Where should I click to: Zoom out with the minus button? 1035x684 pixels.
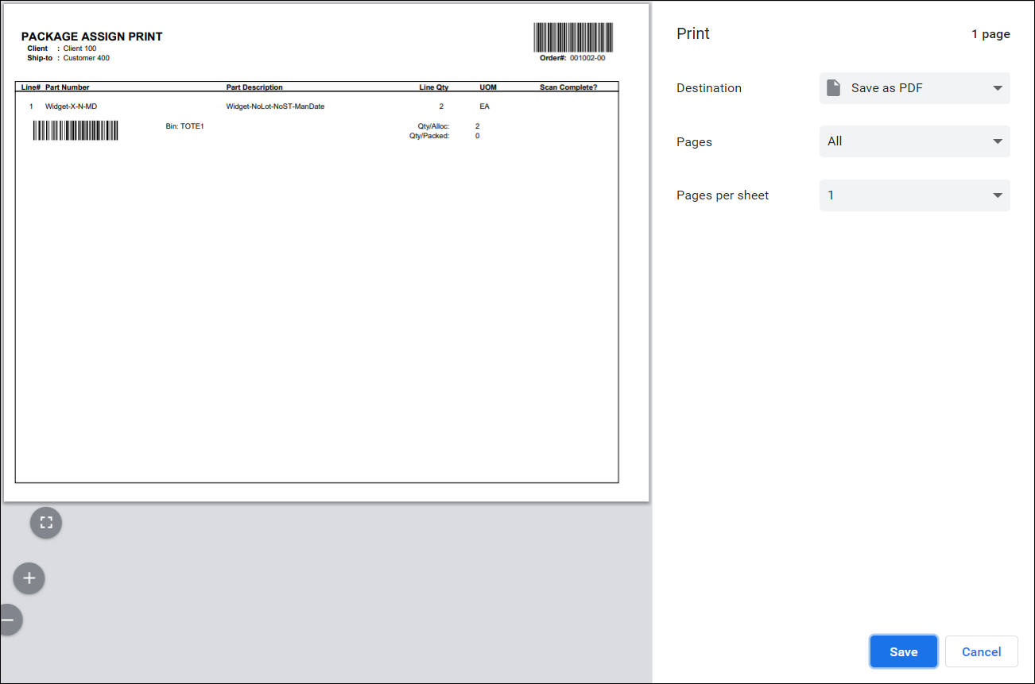tap(10, 620)
